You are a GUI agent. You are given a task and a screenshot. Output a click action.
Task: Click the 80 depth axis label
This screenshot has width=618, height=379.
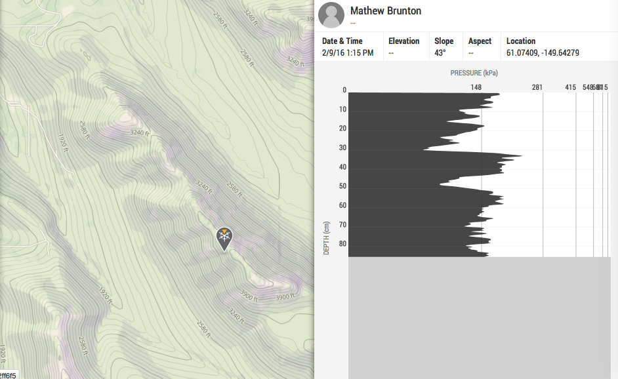343,244
